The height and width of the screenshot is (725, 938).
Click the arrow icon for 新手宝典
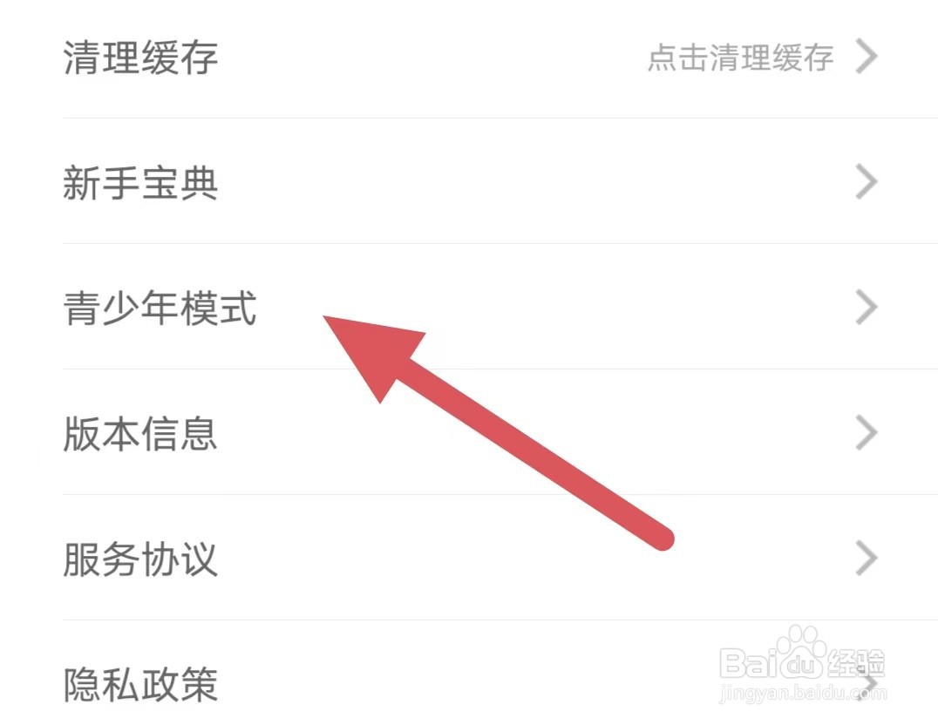point(867,181)
